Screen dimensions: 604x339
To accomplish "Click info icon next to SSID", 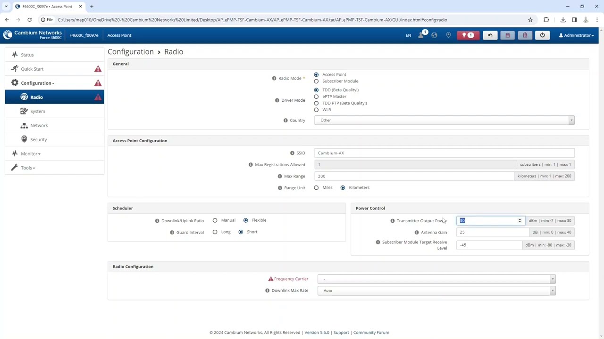I will pyautogui.click(x=292, y=153).
